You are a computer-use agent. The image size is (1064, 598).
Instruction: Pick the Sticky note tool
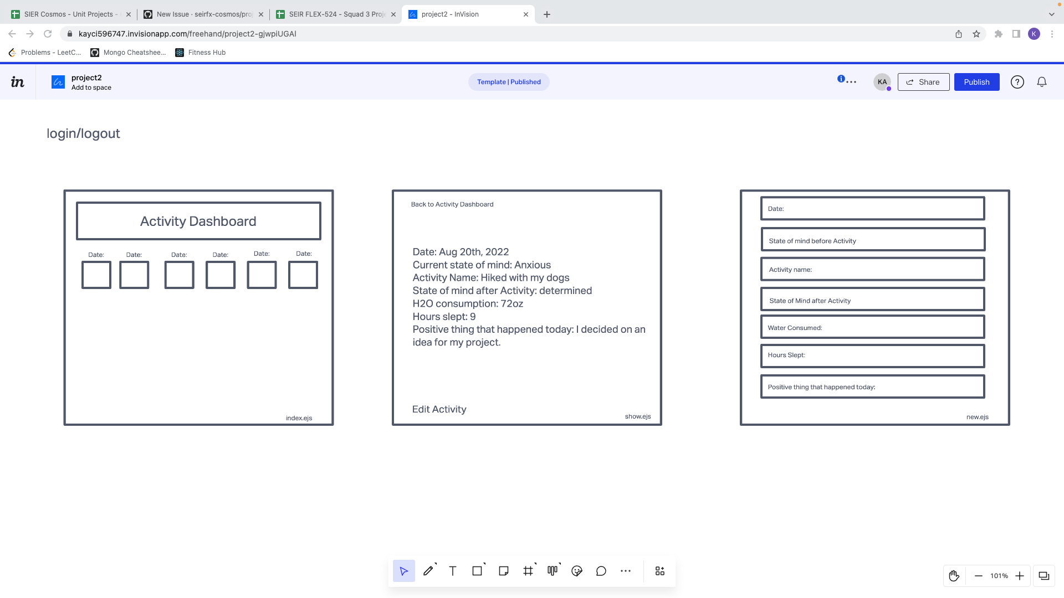[x=503, y=570]
